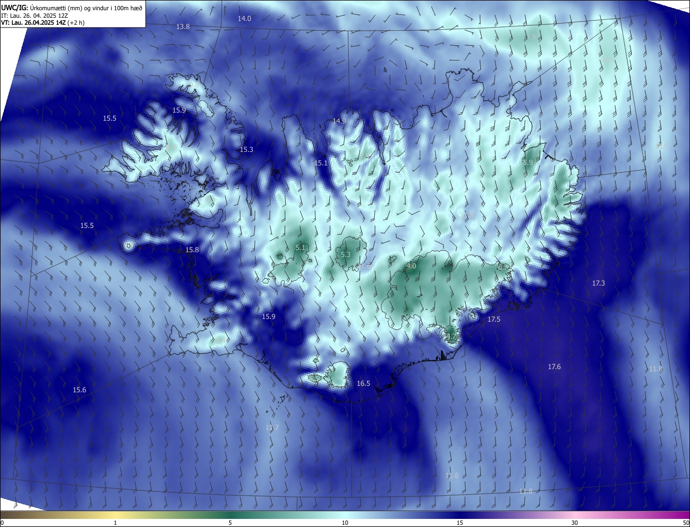Click the 7.9 value label

(x=531, y=37)
